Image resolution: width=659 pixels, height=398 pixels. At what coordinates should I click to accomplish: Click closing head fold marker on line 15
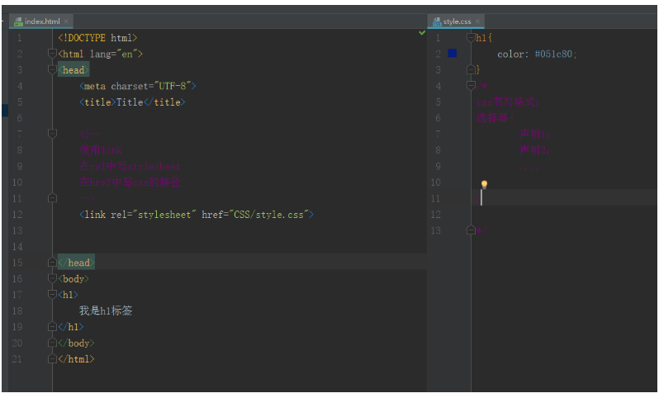pos(52,263)
